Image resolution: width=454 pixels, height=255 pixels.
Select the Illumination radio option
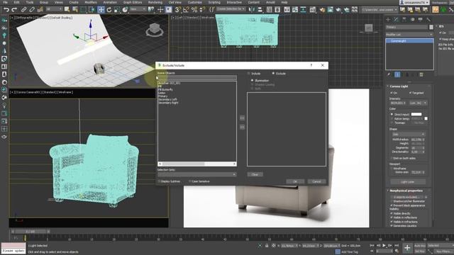click(x=253, y=80)
